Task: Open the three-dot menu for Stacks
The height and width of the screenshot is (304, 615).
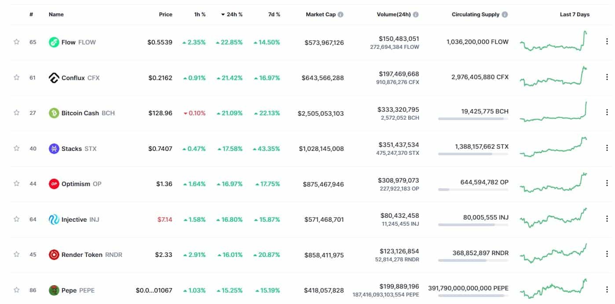Action: [607, 148]
